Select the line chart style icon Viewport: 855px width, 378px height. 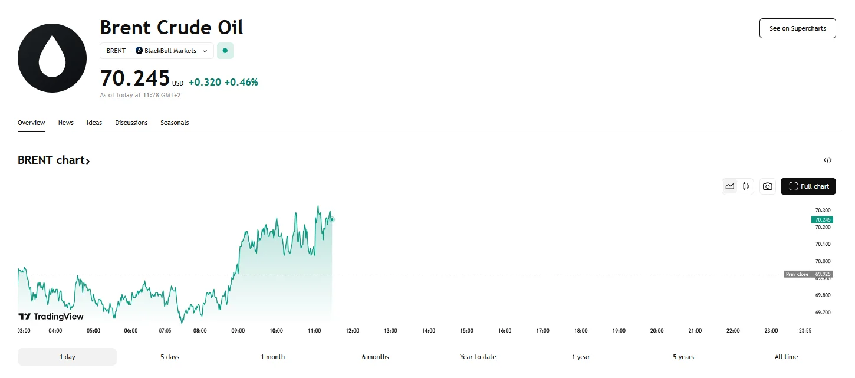730,186
